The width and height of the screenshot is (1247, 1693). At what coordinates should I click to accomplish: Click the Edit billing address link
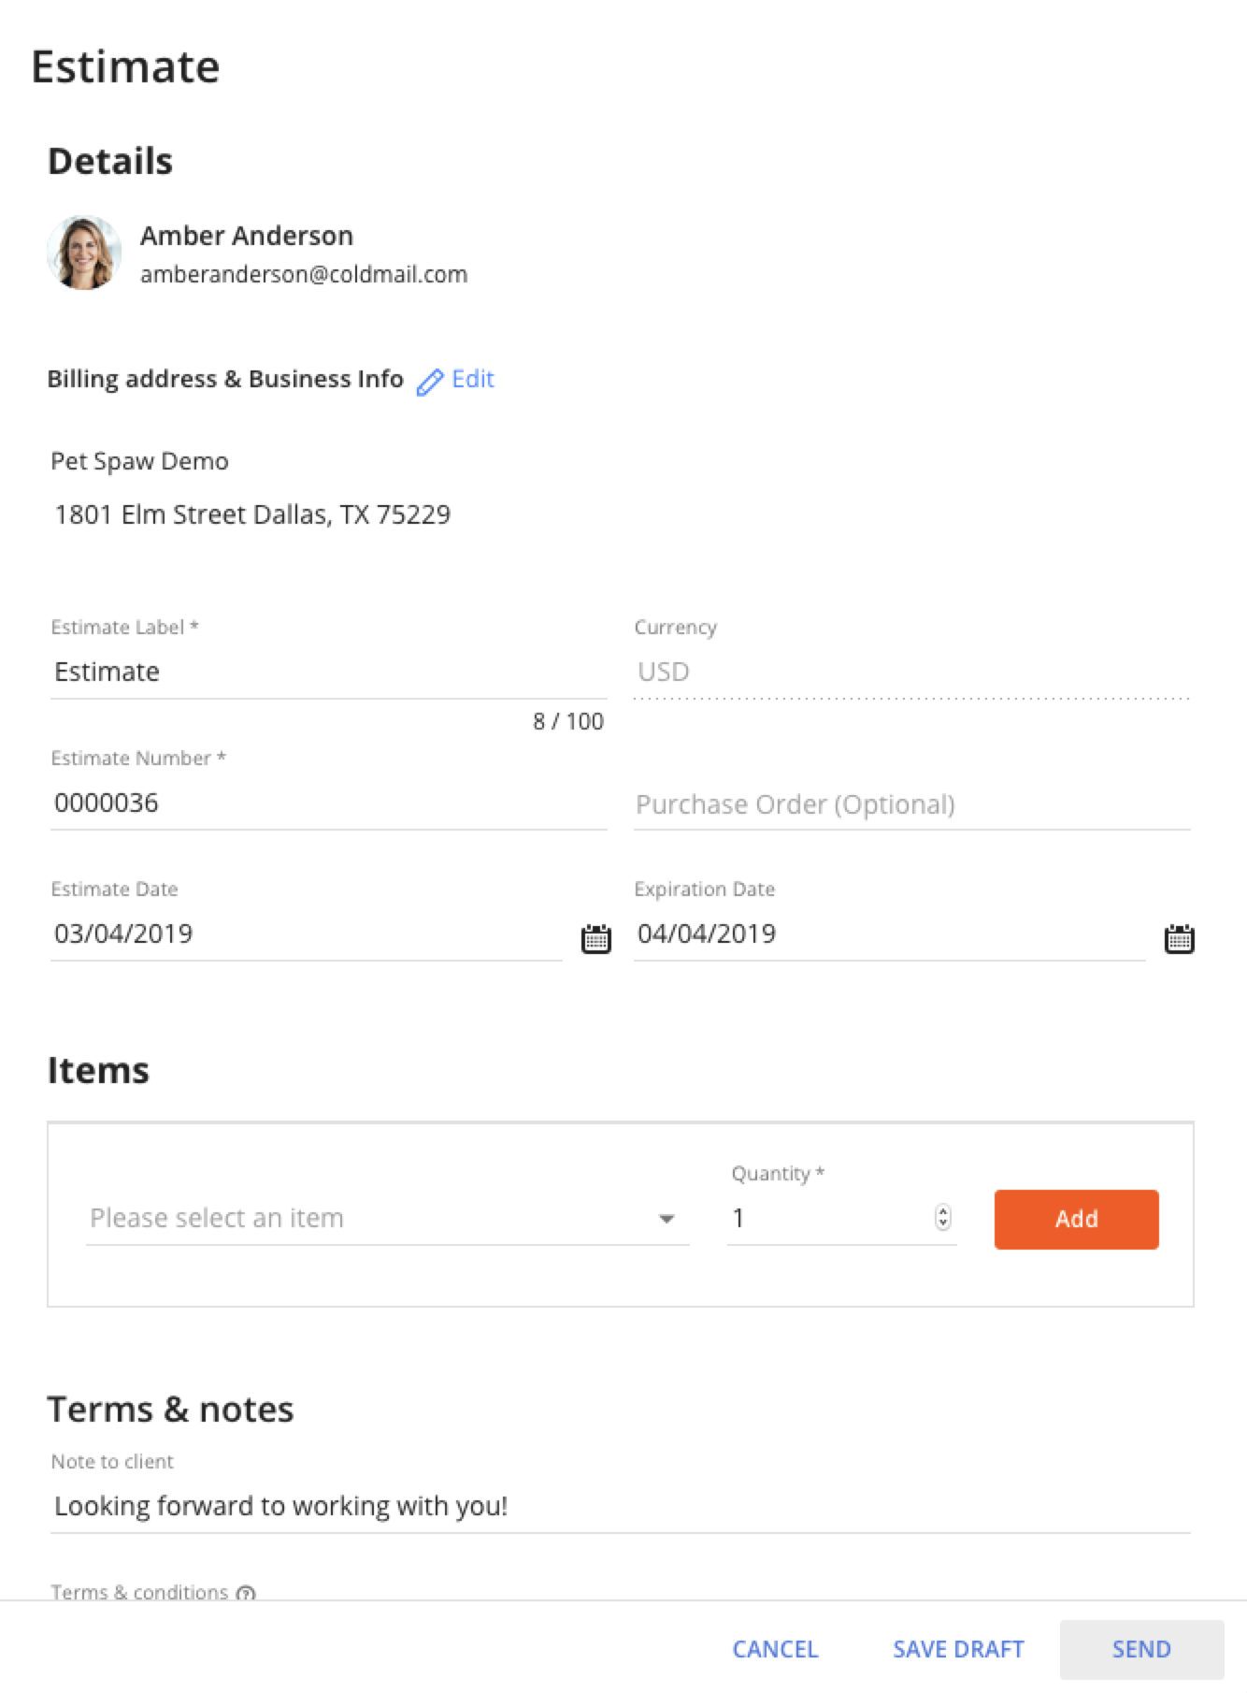(472, 379)
